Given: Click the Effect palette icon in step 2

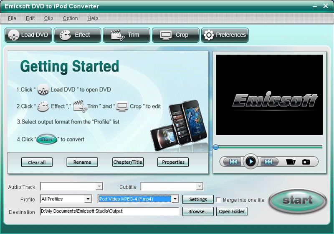Looking at the screenshot, I should coord(43,106).
